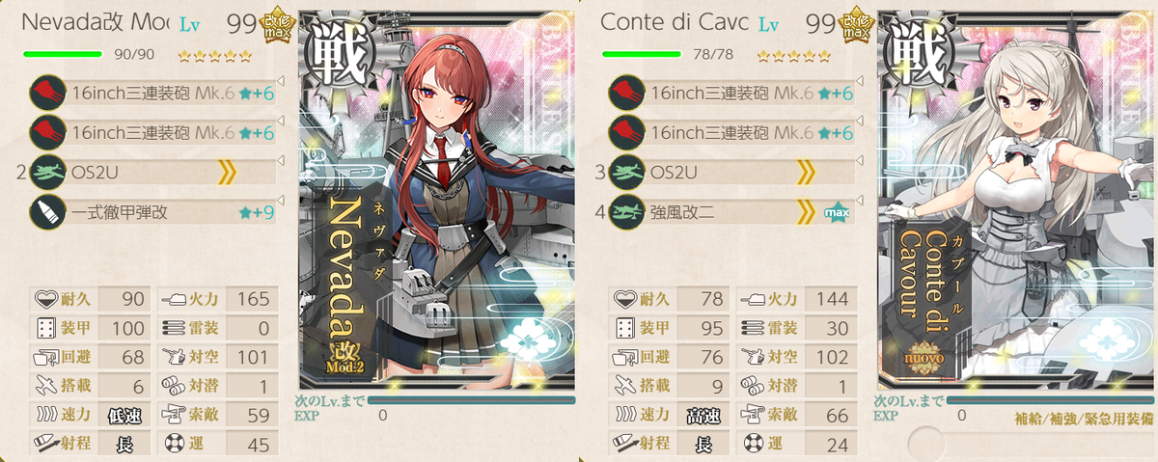Click Nevada's 火力 165 stat row
1158x462 pixels.
click(x=218, y=299)
